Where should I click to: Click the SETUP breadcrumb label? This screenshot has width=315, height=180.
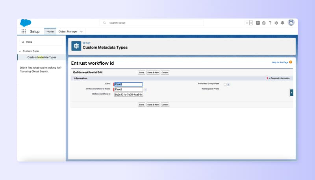coord(87,43)
